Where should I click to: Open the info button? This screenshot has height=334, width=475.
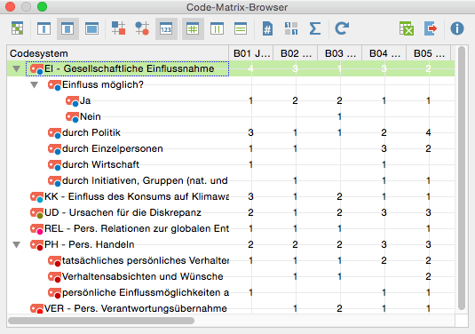coord(457,28)
